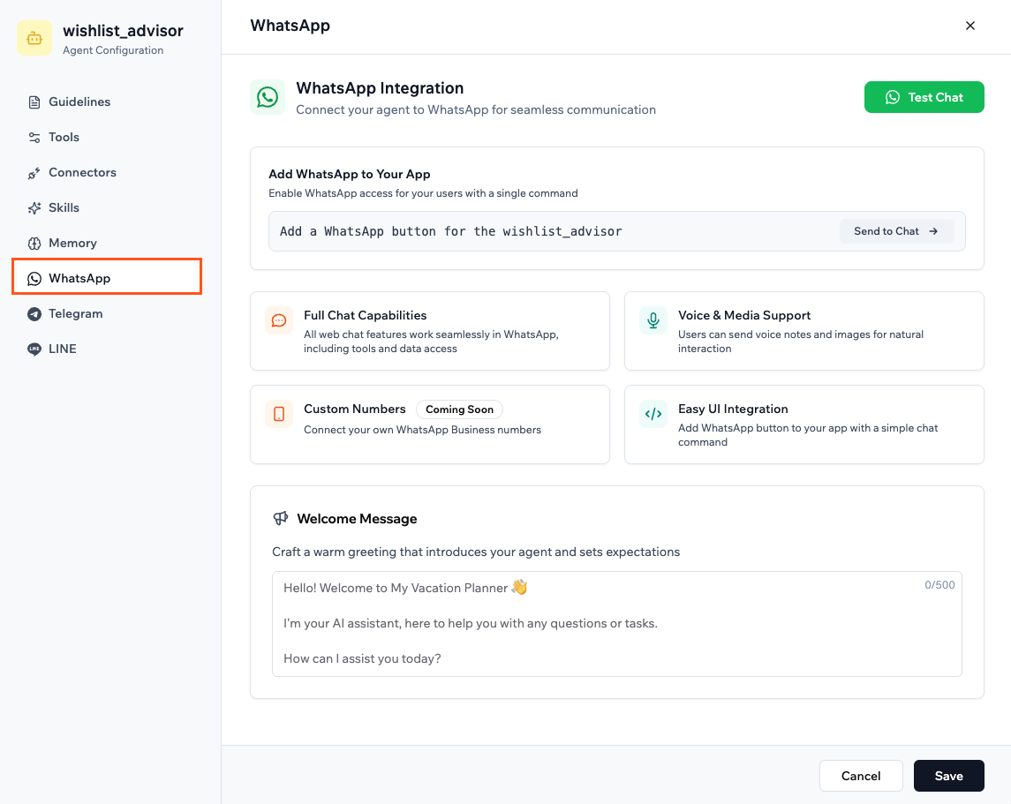Click the Full Chat Capabilities card title
This screenshot has width=1011, height=804.
coord(365,315)
